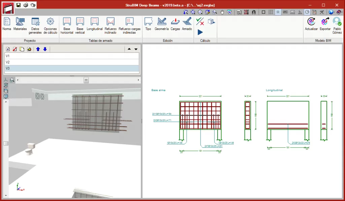Collapse list panel with black up triangle
Viewport: 345px width, 201px height.
point(129,49)
